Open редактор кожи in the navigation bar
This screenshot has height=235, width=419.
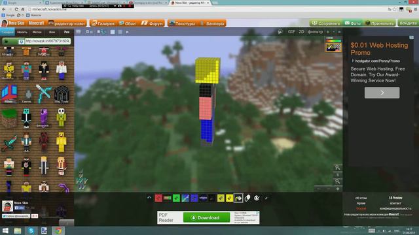tap(67, 23)
